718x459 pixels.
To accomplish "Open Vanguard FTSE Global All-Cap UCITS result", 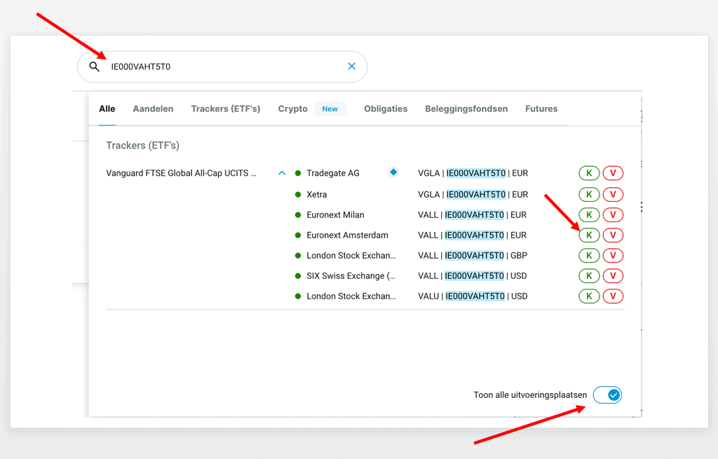I will coord(182,173).
